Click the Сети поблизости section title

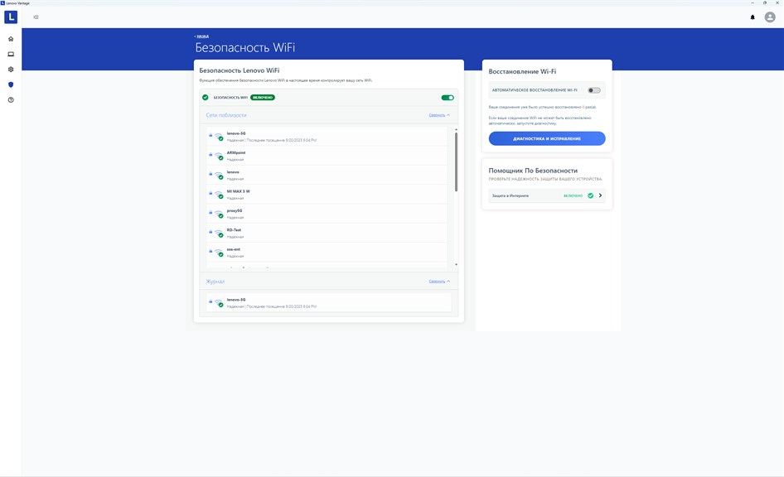click(226, 115)
